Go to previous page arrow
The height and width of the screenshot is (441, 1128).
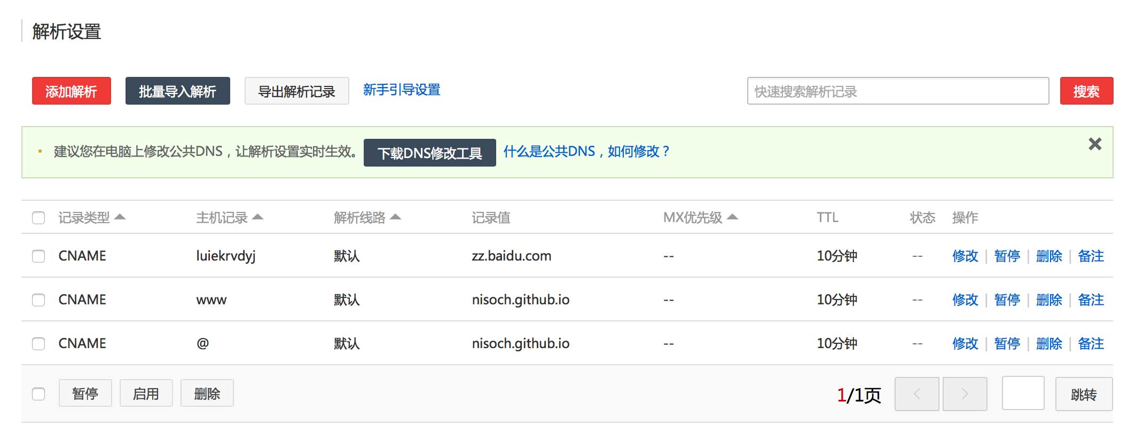916,394
